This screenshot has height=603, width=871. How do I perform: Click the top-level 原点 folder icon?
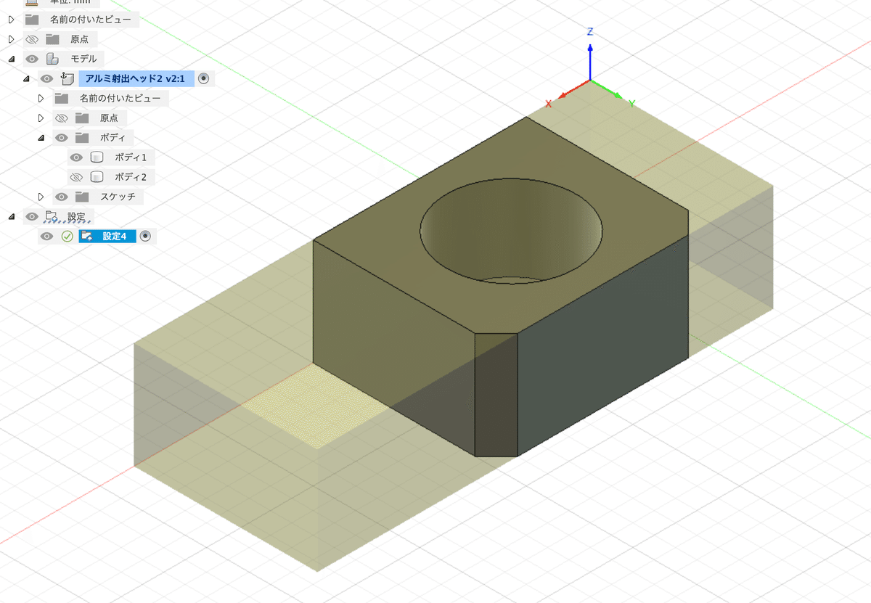[52, 39]
